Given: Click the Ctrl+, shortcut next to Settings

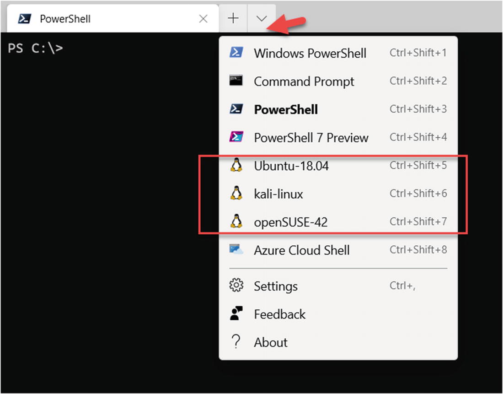Looking at the screenshot, I should [x=402, y=286].
